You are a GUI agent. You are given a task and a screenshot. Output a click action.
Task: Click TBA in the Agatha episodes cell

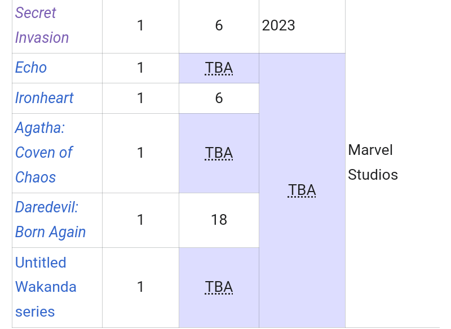(219, 153)
